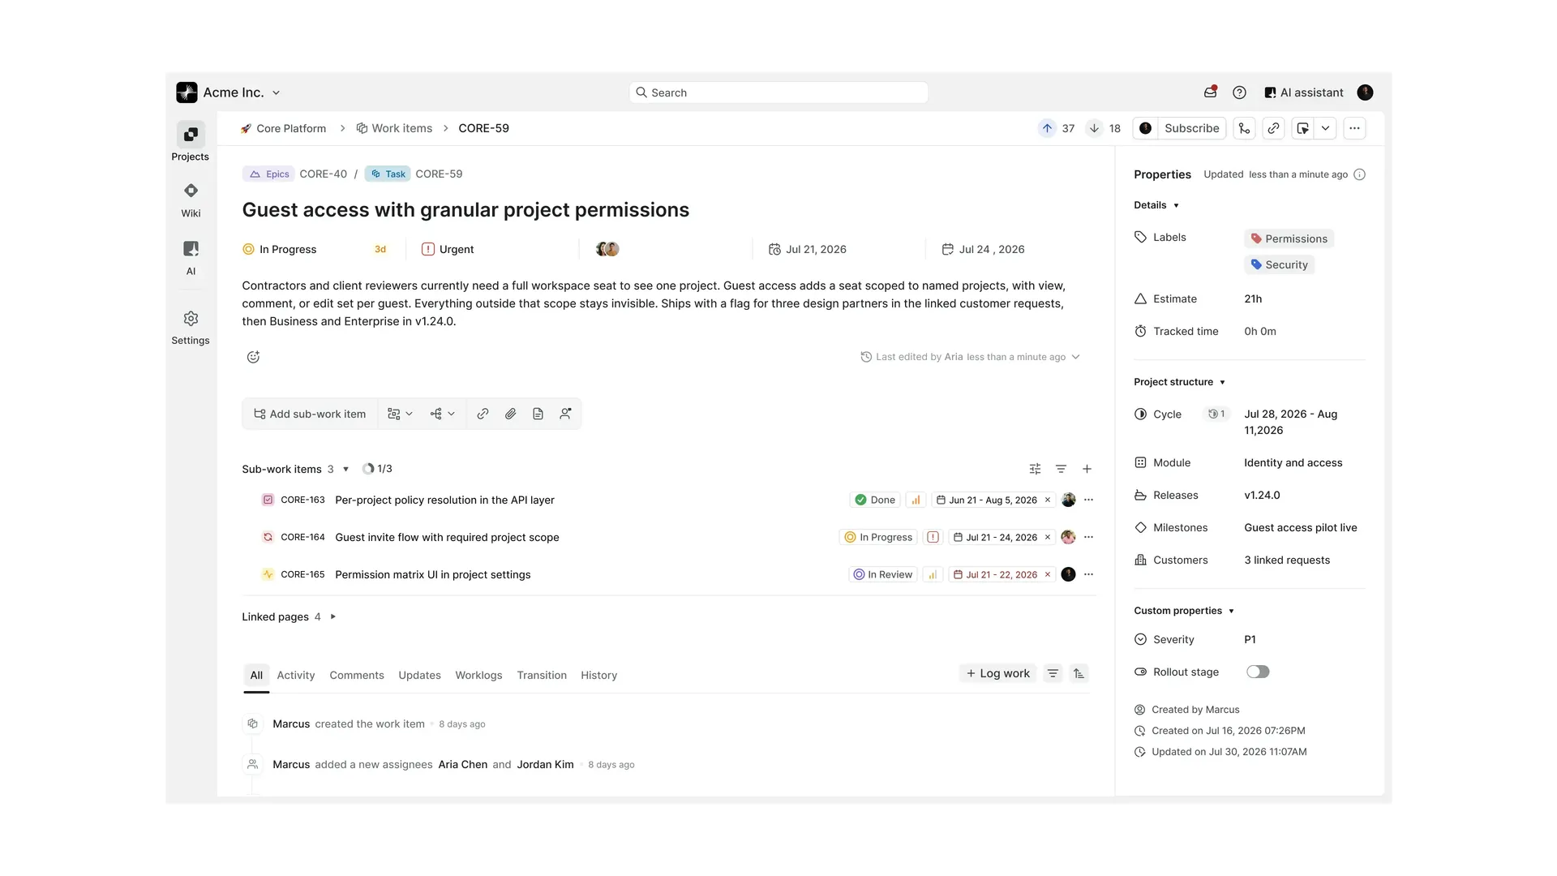1557x876 pixels.
Task: Open the header more options ellipsis
Action: [x=1354, y=128]
